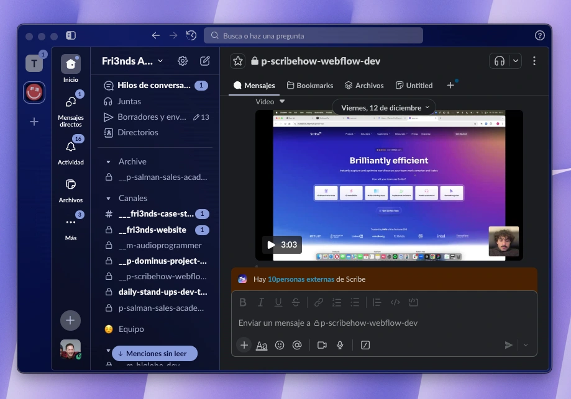This screenshot has height=399, width=571.
Task: Mention someone with the @ icon
Action: 297,345
